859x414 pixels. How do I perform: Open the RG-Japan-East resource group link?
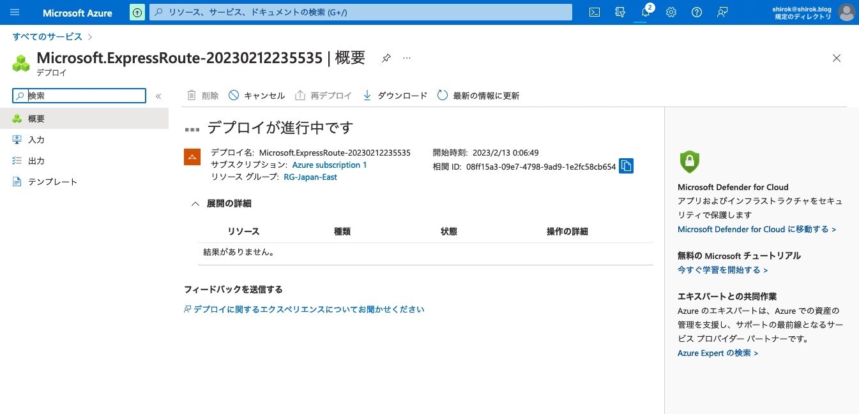310,177
